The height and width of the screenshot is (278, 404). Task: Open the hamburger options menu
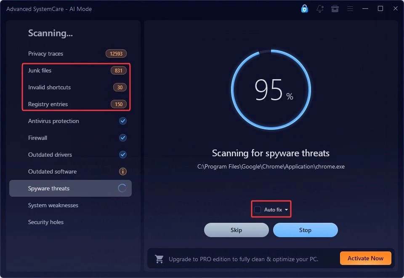350,8
